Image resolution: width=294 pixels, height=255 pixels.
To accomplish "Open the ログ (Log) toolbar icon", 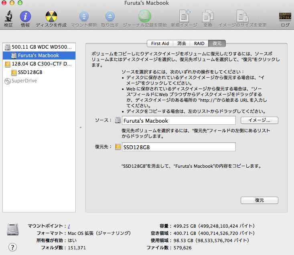I will click(x=285, y=16).
